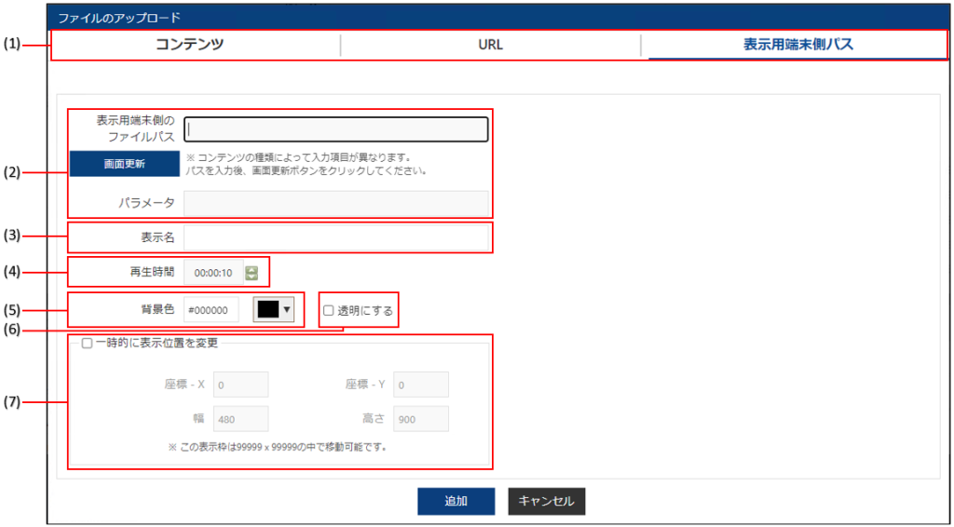Image resolution: width=954 pixels, height=527 pixels.
Task: Open the black 背景色 color swatch picker
Action: (x=268, y=309)
